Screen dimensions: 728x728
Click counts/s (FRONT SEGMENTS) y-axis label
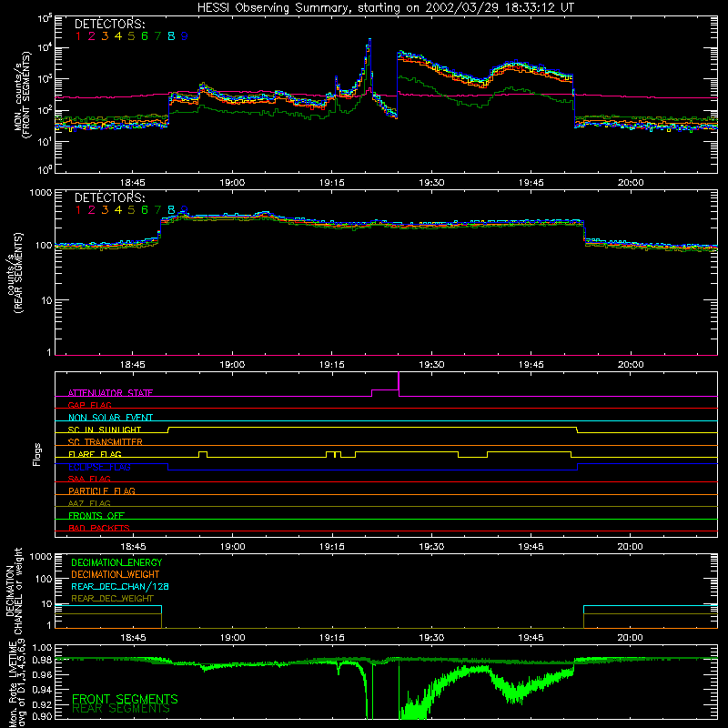[22, 96]
